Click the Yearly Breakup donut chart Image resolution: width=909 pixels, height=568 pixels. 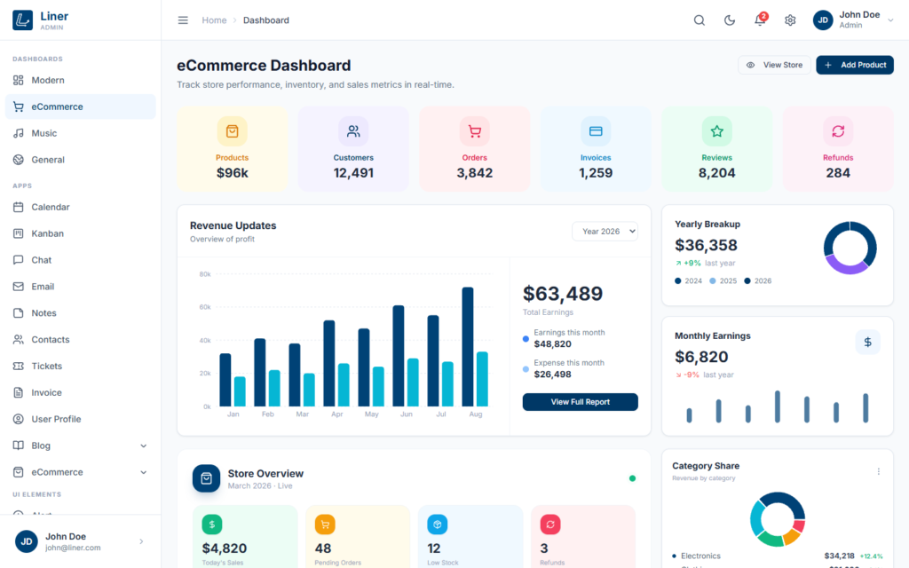coord(850,248)
